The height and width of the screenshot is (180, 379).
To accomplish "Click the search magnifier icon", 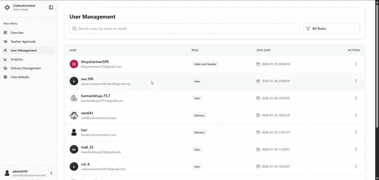I will [74, 28].
